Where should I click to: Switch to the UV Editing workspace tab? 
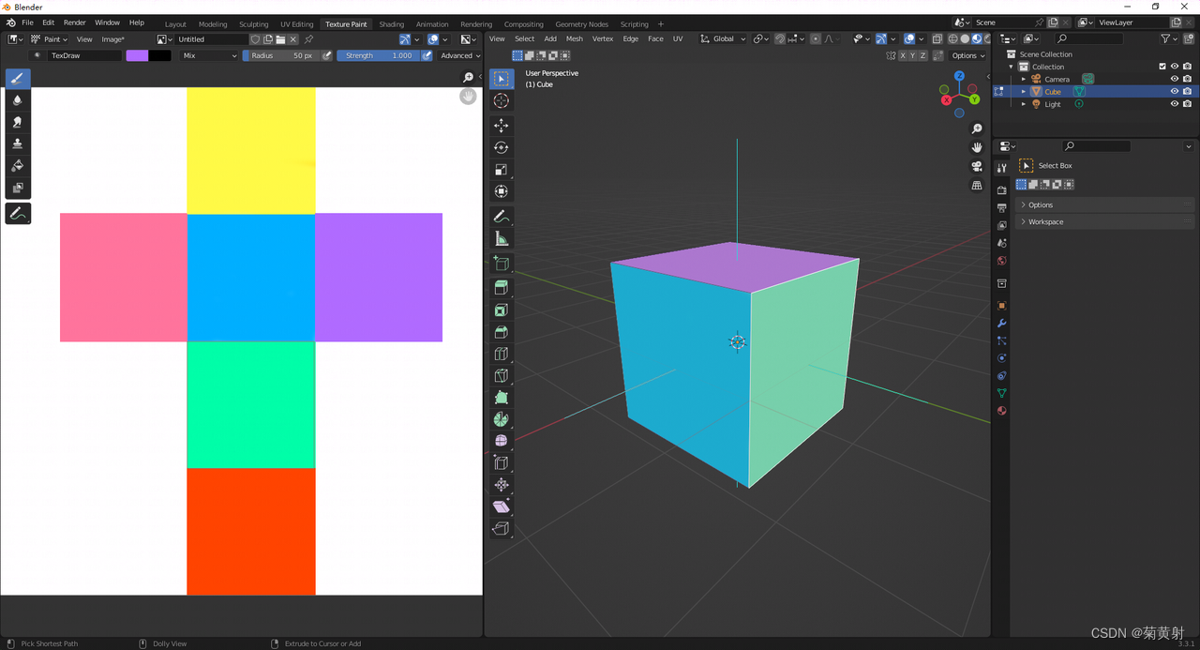click(x=296, y=23)
